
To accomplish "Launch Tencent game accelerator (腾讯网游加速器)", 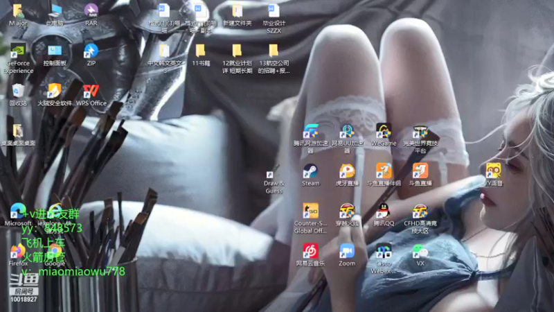I will tap(310, 139).
